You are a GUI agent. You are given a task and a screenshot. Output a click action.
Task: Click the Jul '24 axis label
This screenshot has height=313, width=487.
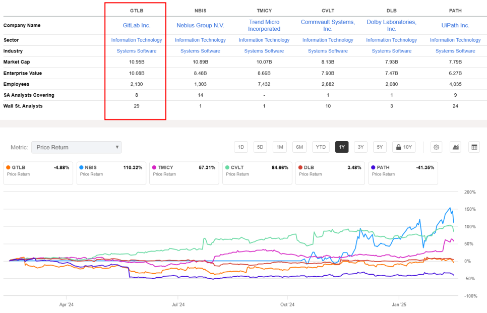point(178,304)
